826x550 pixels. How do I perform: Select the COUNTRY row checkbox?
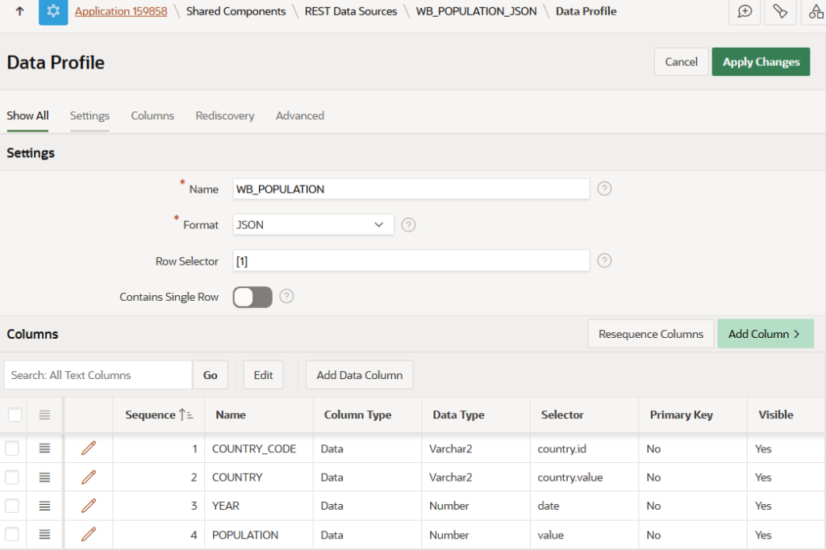[12, 477]
